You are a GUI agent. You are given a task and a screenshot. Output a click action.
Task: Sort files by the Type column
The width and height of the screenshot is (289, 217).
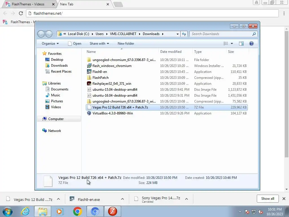point(209,52)
